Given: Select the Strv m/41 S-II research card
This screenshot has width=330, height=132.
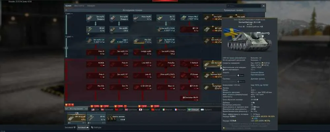Looking at the screenshot, I should tap(96, 41).
